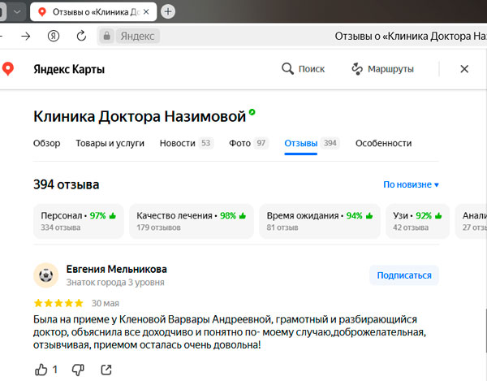Image resolution: width=487 pixels, height=381 pixels.
Task: Select the Отзывы tab
Action: point(312,143)
